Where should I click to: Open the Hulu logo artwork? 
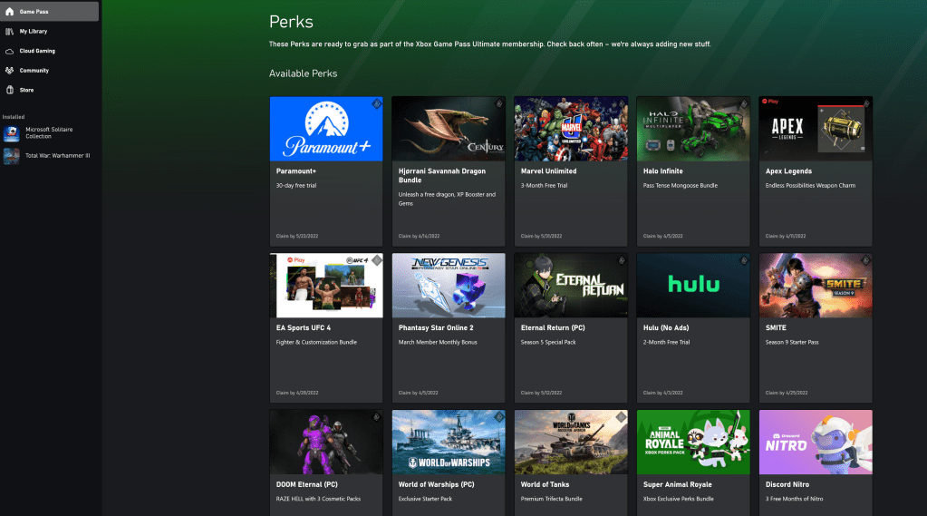pos(693,286)
